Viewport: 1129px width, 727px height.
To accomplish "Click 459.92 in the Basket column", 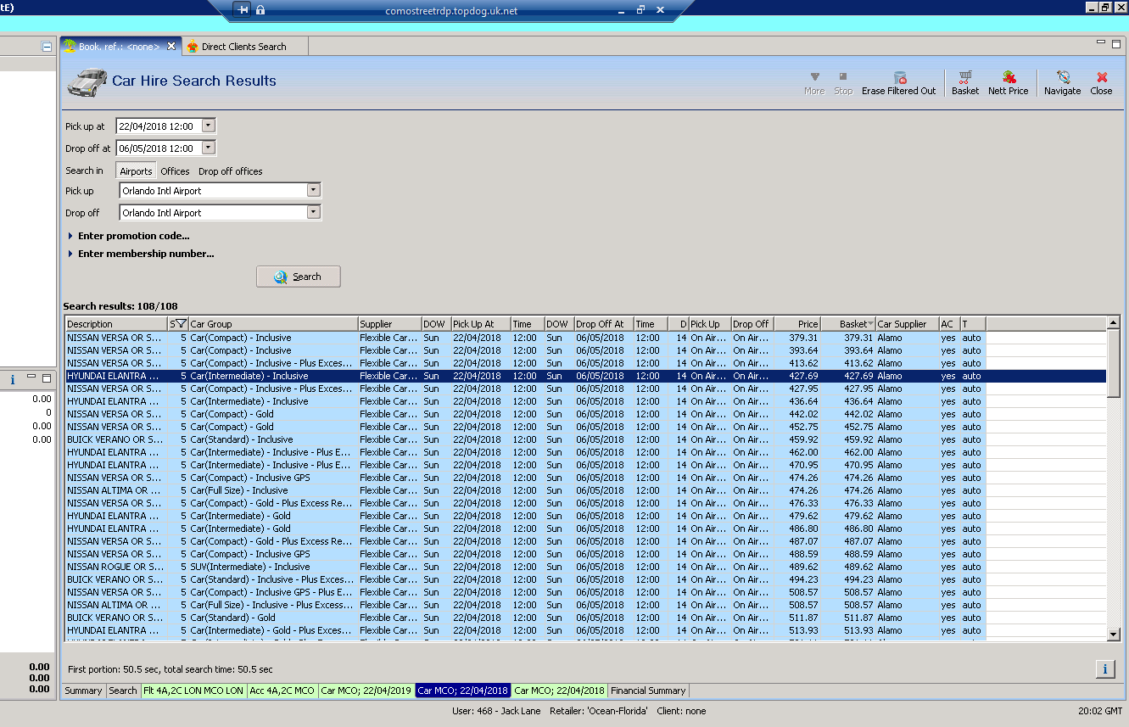I will (x=858, y=439).
